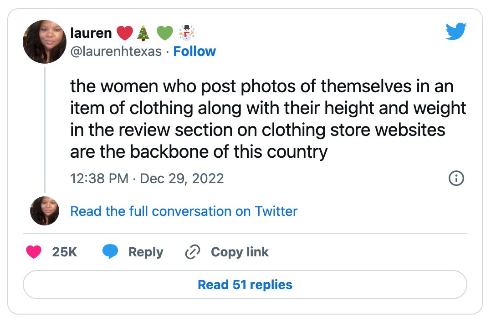The height and width of the screenshot is (325, 491).
Task: Click the Twitter bird logo
Action: pos(456,31)
